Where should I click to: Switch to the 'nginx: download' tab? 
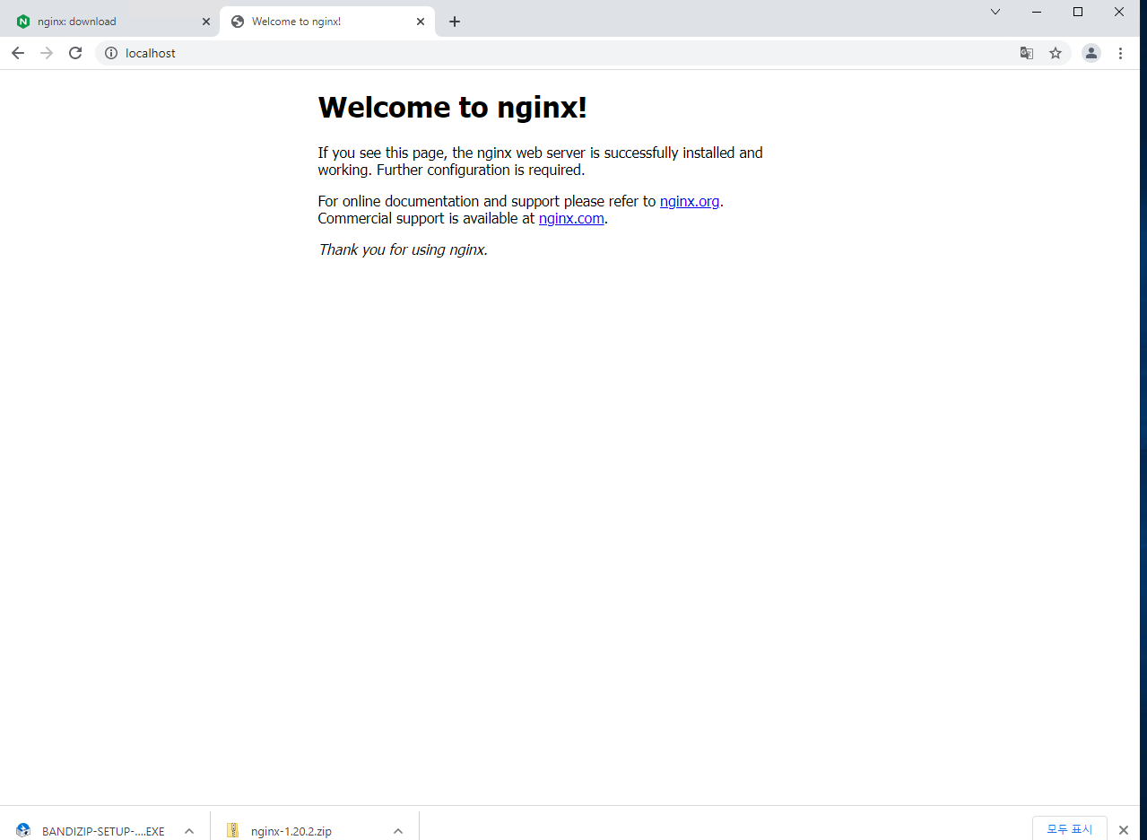click(x=110, y=22)
